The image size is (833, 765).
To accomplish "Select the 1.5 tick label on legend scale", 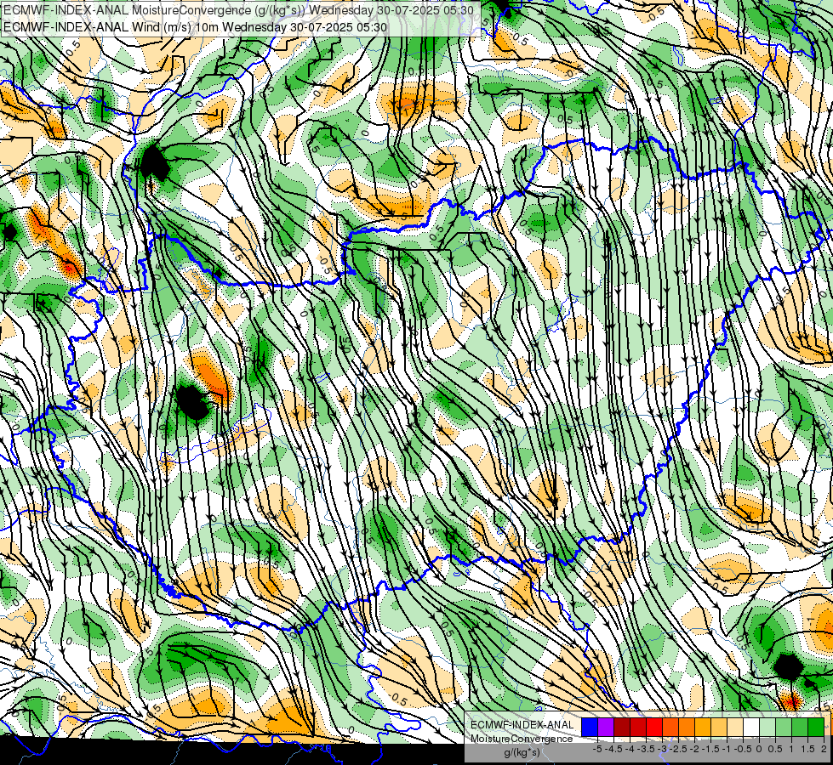I will point(807,749).
